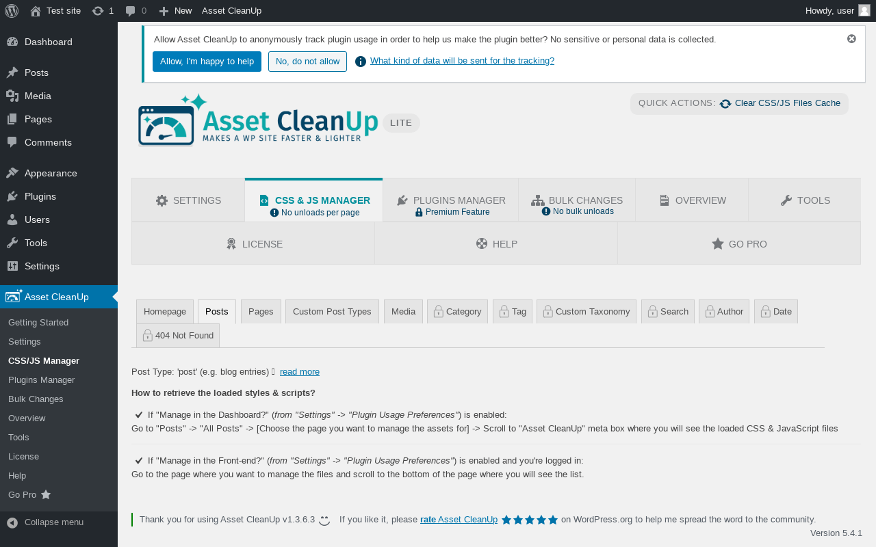Select the Pages sub-tab

[261, 312]
